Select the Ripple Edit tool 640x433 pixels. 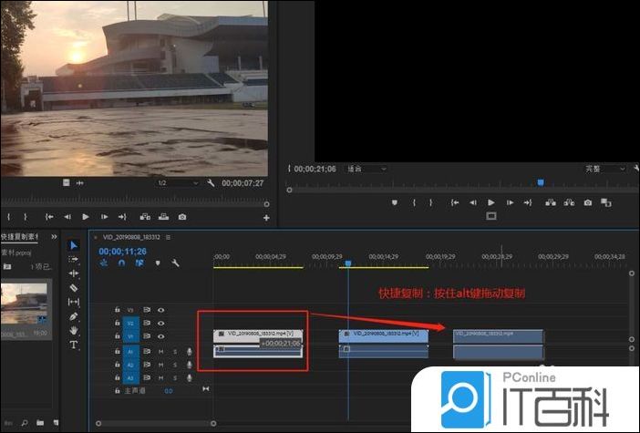click(74, 273)
